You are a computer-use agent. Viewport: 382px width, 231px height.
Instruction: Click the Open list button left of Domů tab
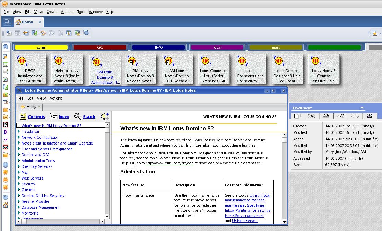(7, 22)
